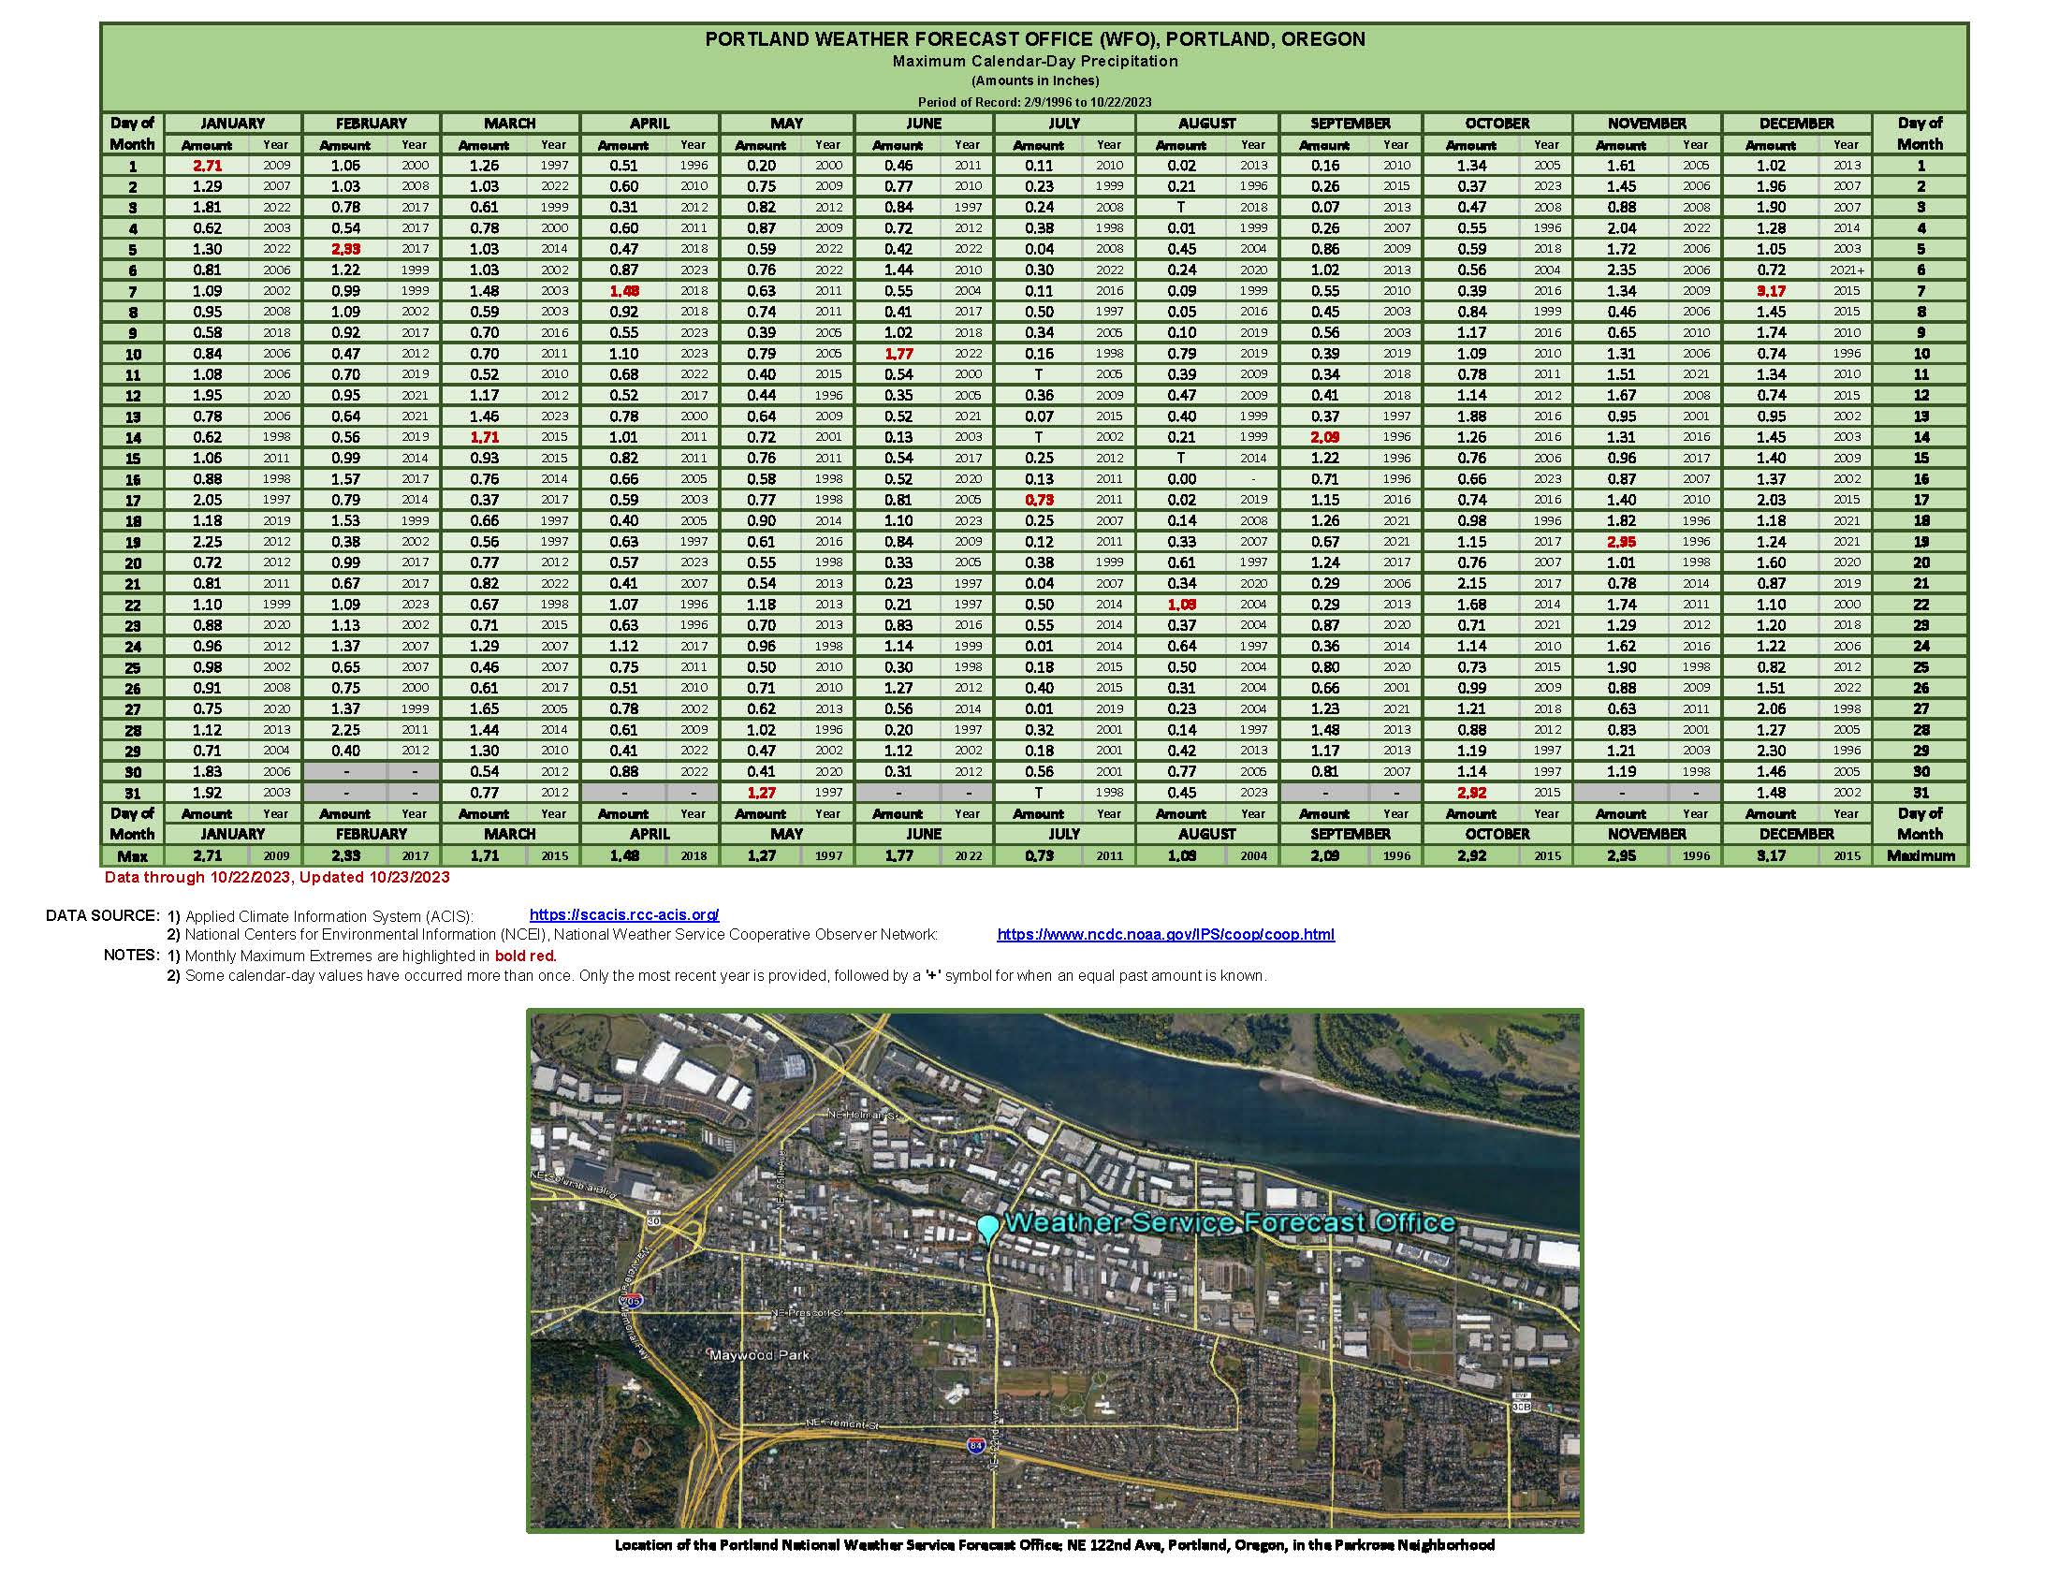2059x1591 pixels.
Task: Click the Interstate 84 highway shield on map
Action: (975, 1444)
